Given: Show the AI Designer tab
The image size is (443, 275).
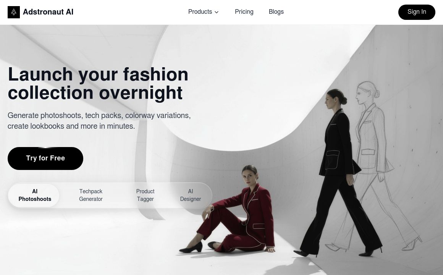Looking at the screenshot, I should pos(191,195).
